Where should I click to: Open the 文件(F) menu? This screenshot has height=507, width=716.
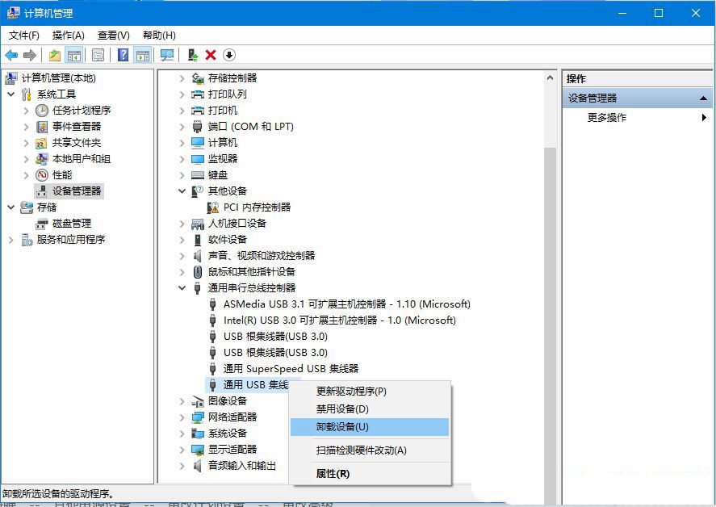24,36
